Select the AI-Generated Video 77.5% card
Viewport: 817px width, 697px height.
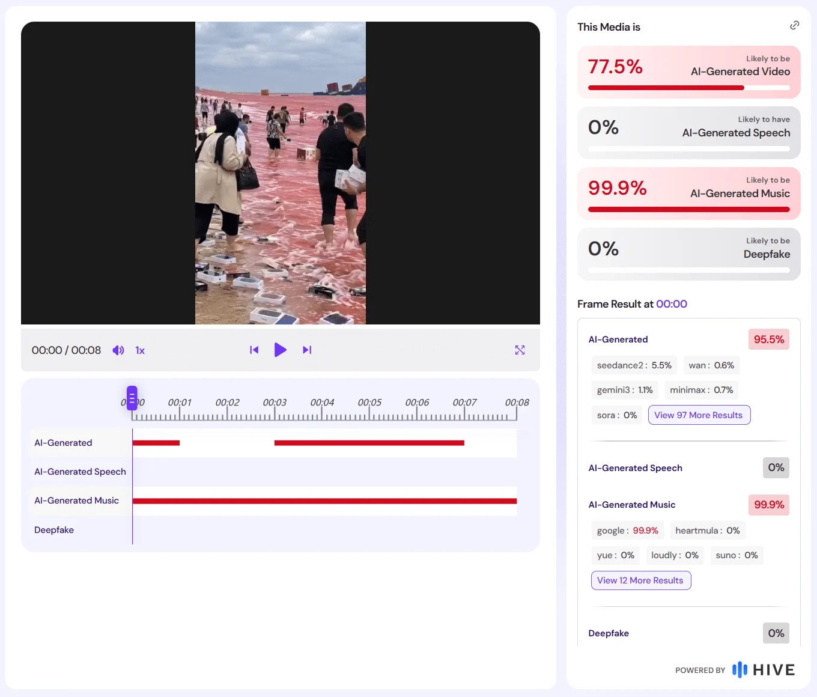[x=689, y=72]
